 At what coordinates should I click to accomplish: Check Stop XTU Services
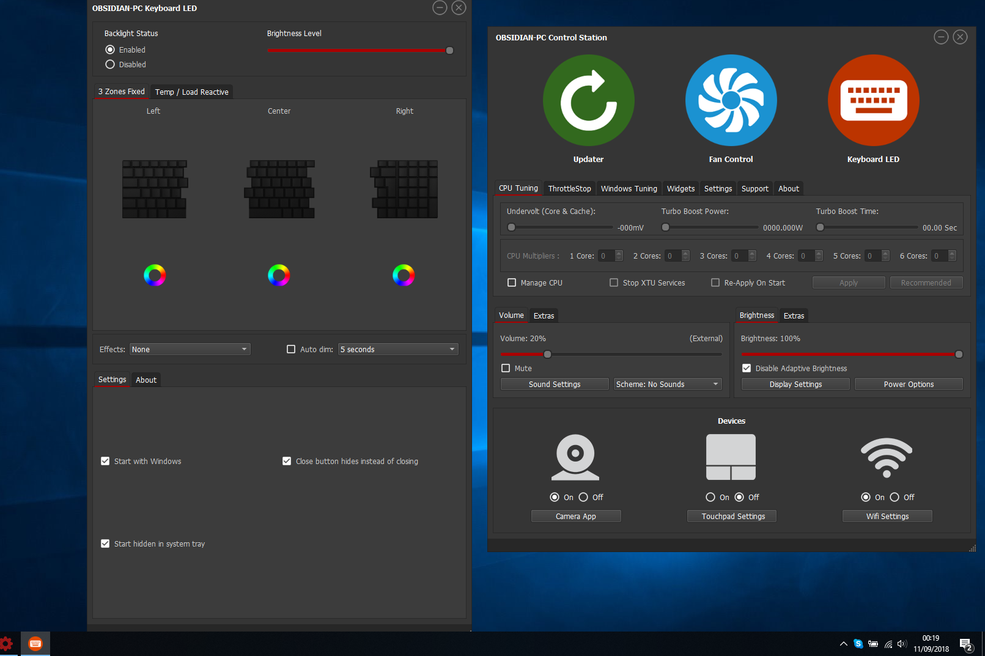(614, 282)
